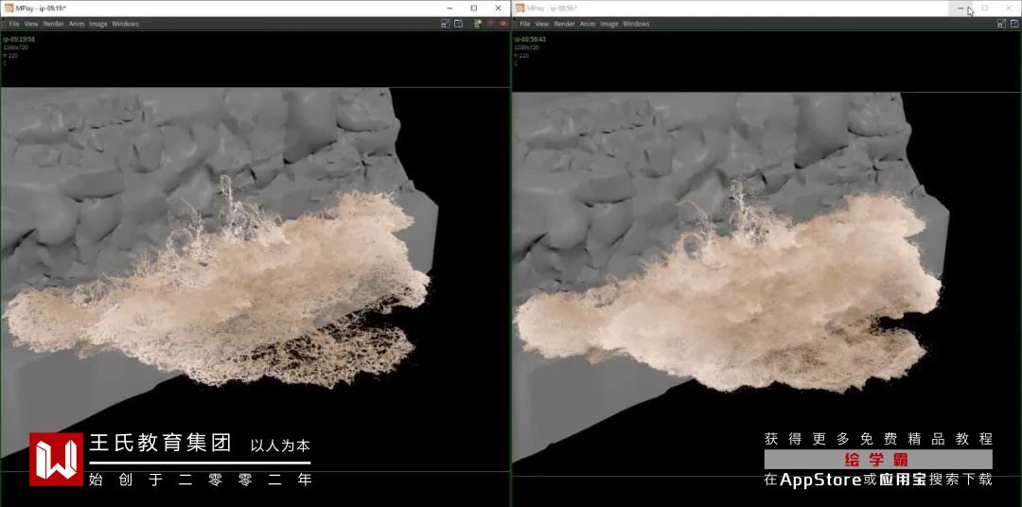Screen dimensions: 1022x507
Task: Minimize the right MPlay window
Action: click(960, 8)
